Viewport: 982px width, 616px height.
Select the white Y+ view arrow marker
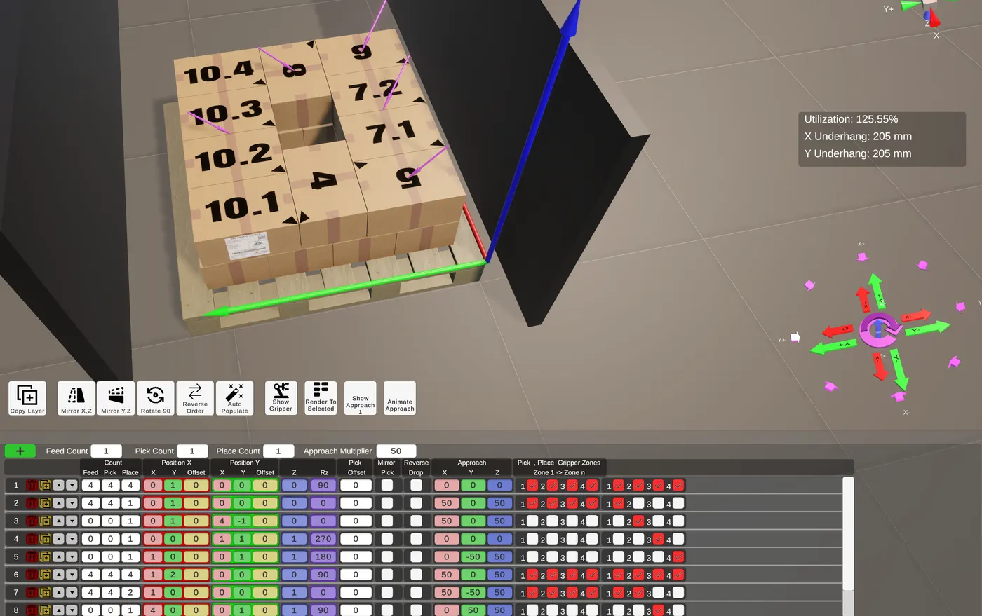point(795,338)
